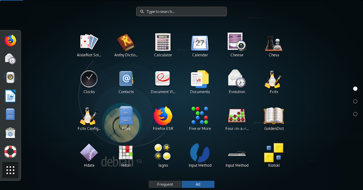Image resolution: width=363 pixels, height=190 pixels.
Task: Open Evolution mail client
Action: pyautogui.click(x=237, y=79)
